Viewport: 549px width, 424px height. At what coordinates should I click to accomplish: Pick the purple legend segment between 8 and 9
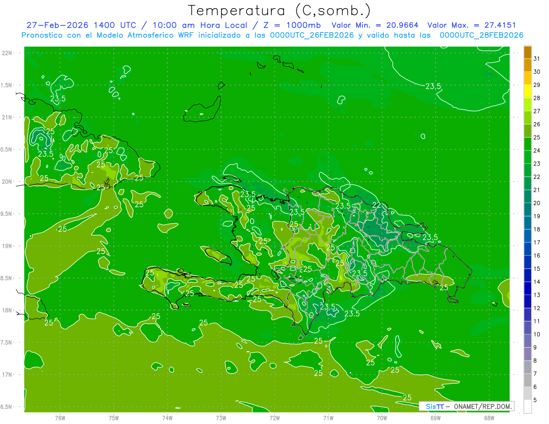tap(527, 354)
